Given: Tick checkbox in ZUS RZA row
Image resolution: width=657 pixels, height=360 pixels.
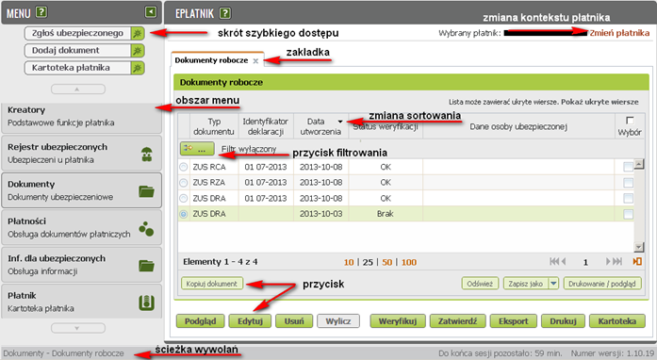Looking at the screenshot, I should click(x=628, y=183).
